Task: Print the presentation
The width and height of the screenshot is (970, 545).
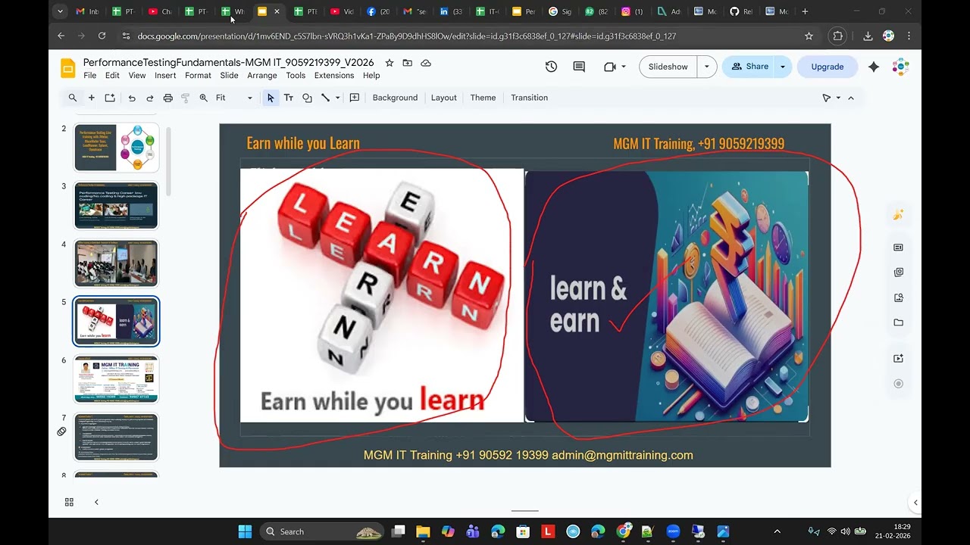Action: [x=168, y=98]
